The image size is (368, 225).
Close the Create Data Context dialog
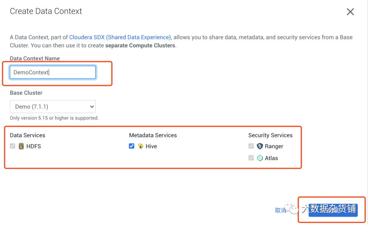(350, 12)
